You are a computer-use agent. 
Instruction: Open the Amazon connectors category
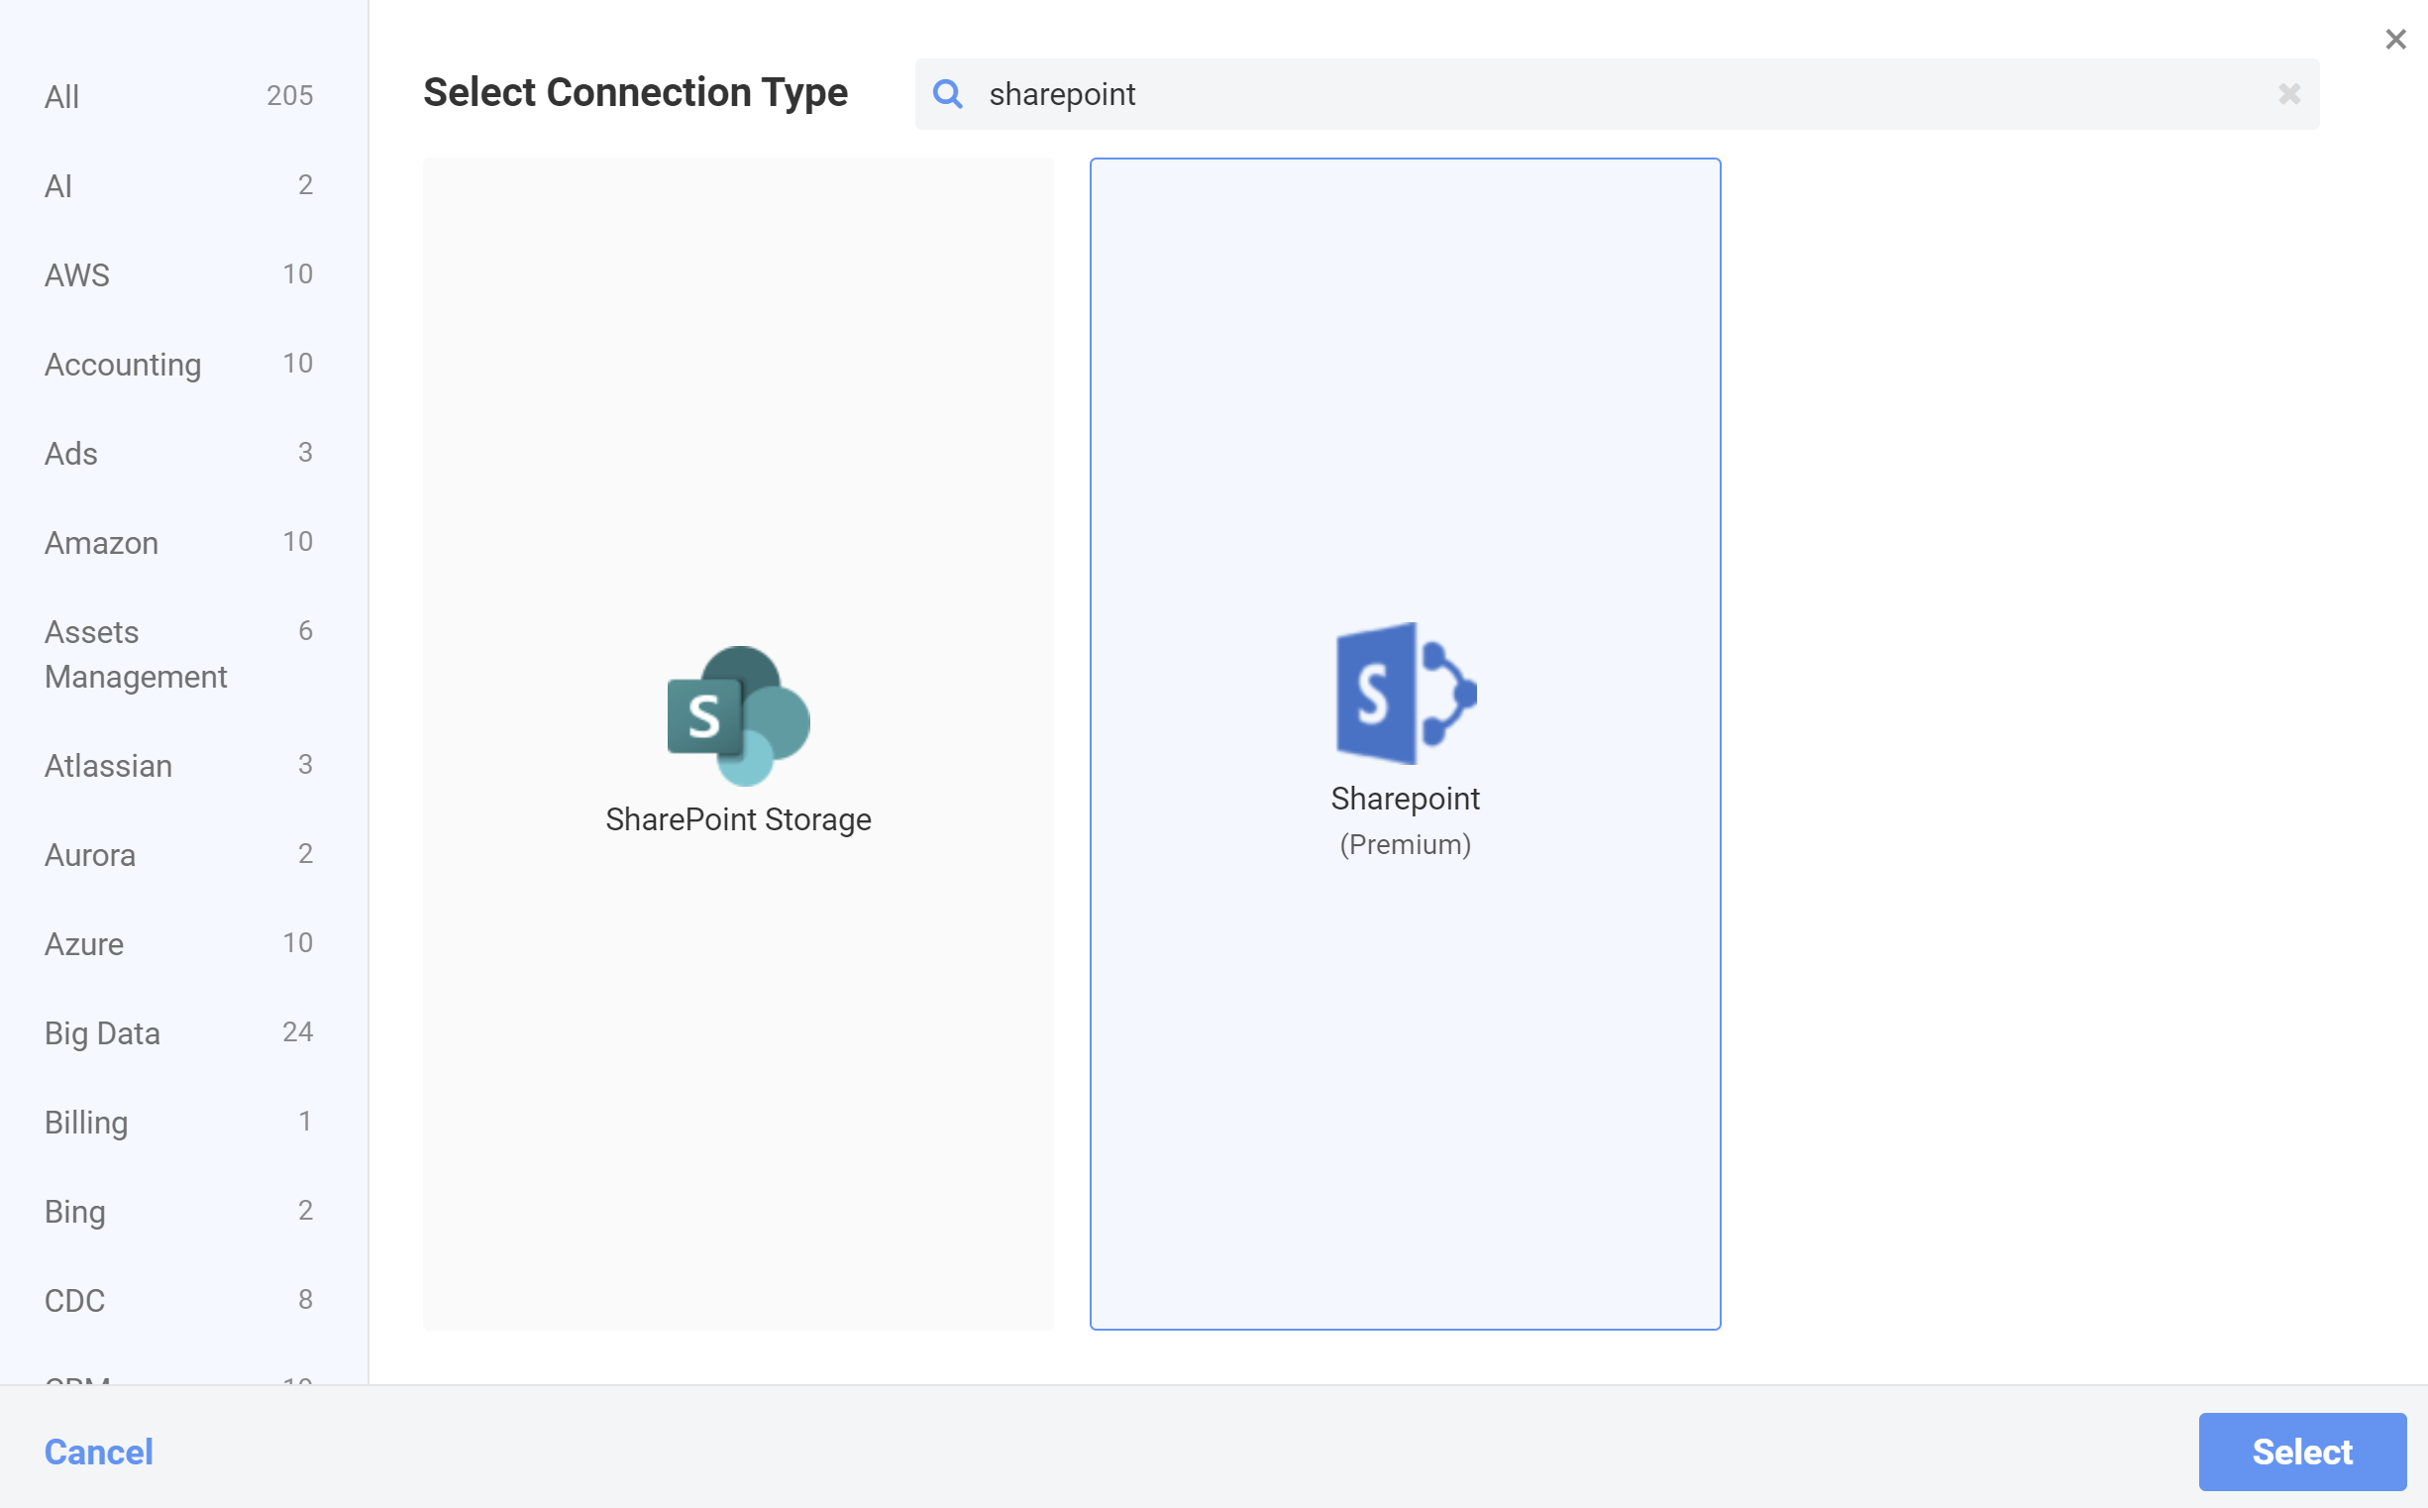pos(101,543)
